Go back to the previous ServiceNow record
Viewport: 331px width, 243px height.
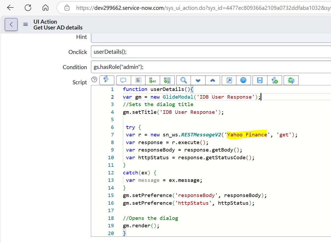[11, 24]
